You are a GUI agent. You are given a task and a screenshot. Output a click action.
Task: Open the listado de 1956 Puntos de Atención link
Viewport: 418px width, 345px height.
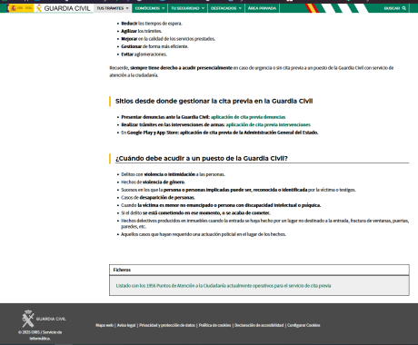pyautogui.click(x=224, y=286)
